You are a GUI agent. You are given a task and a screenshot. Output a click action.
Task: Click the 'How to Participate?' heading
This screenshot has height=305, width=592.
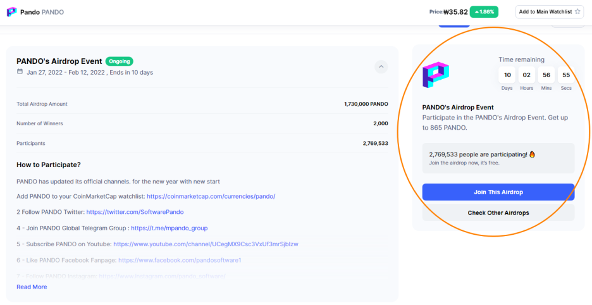[49, 165]
